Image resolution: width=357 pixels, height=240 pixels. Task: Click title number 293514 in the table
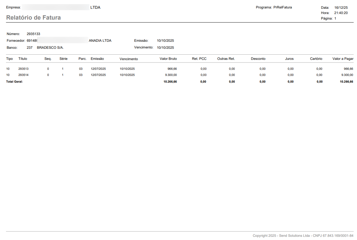(23, 75)
